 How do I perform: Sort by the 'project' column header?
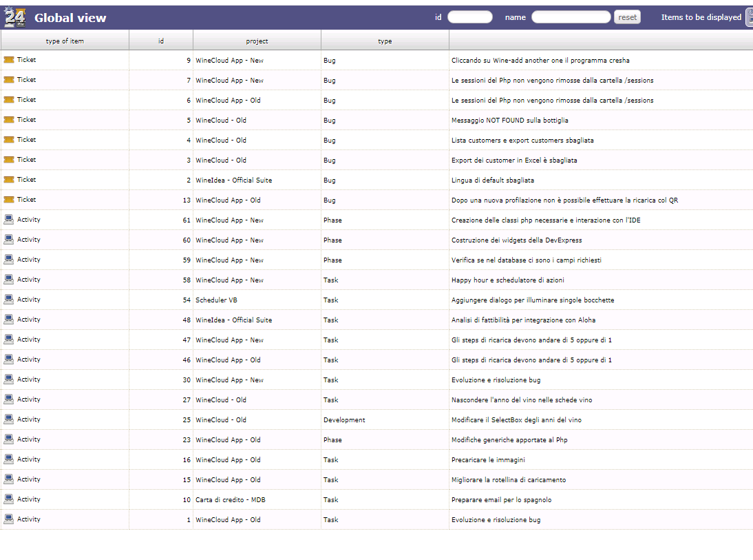tap(257, 41)
